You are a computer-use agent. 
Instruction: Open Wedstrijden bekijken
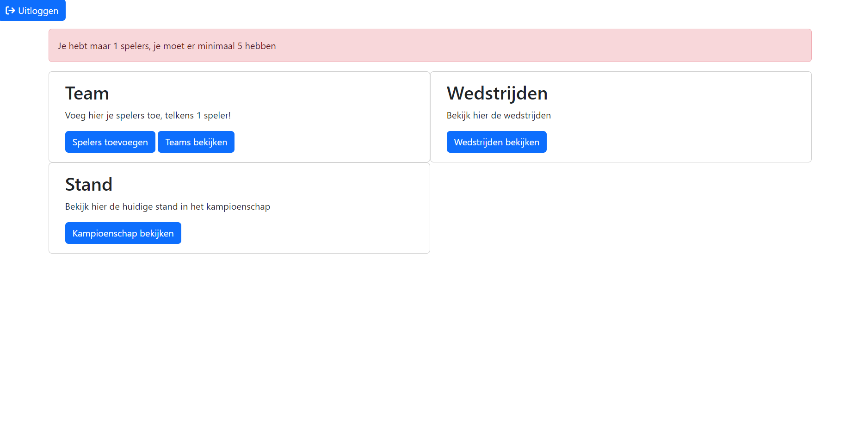pyautogui.click(x=496, y=142)
